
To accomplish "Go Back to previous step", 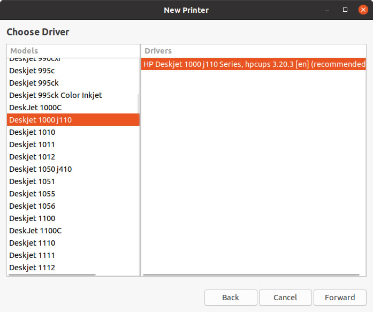I will 231,297.
